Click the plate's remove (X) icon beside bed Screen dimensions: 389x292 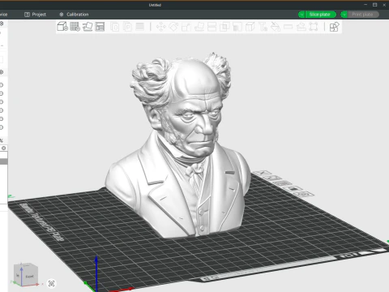pos(262,173)
